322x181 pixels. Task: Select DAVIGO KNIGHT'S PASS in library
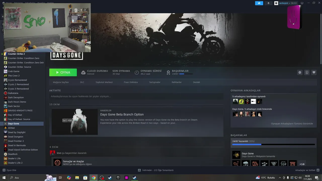(20, 110)
